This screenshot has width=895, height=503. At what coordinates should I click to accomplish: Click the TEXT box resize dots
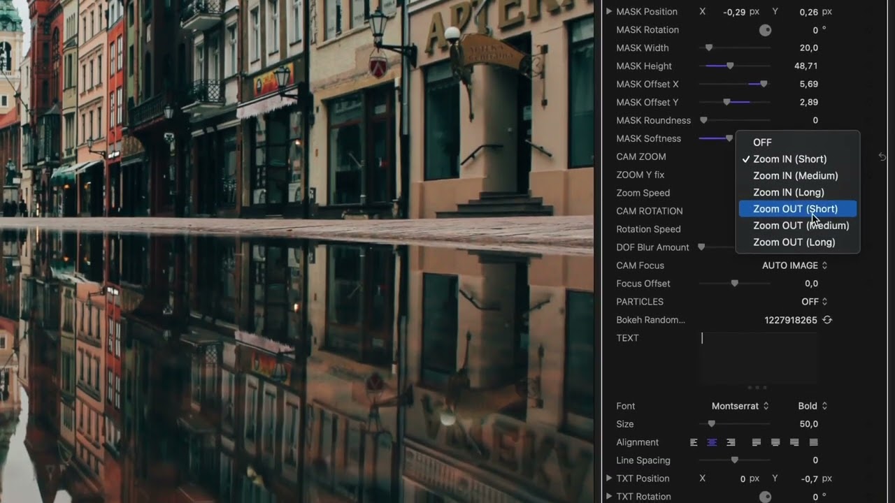point(757,388)
